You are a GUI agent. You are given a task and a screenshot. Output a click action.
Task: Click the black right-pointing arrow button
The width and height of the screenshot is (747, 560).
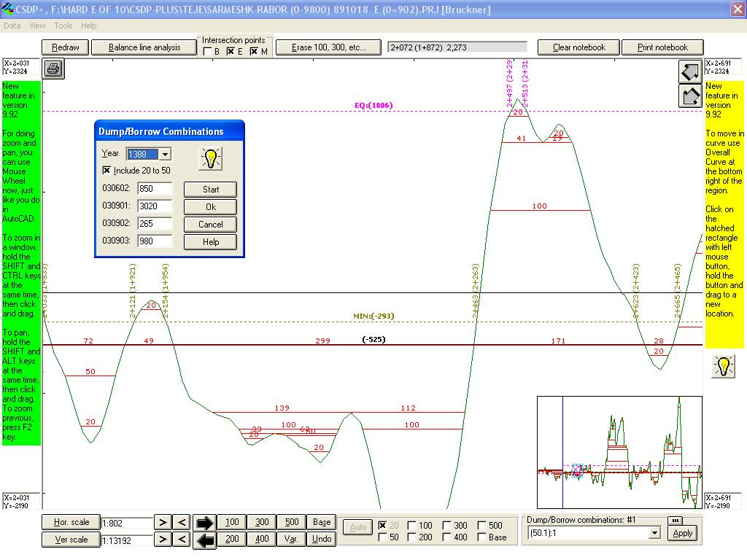click(204, 523)
